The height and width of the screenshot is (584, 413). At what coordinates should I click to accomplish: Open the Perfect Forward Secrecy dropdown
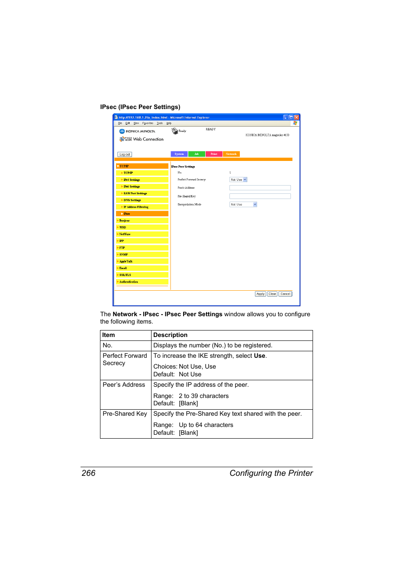238,180
